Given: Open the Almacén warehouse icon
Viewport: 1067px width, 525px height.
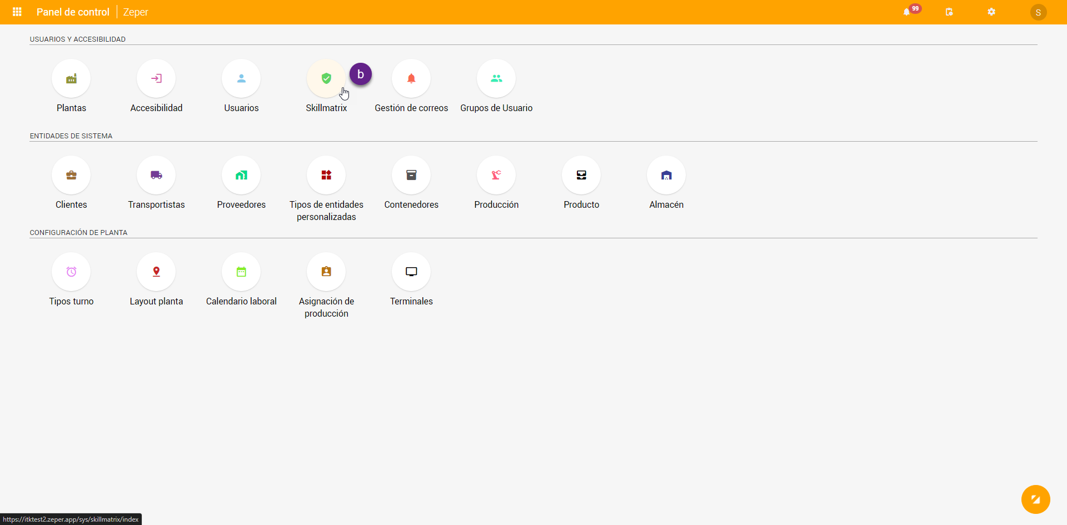Looking at the screenshot, I should tap(666, 175).
